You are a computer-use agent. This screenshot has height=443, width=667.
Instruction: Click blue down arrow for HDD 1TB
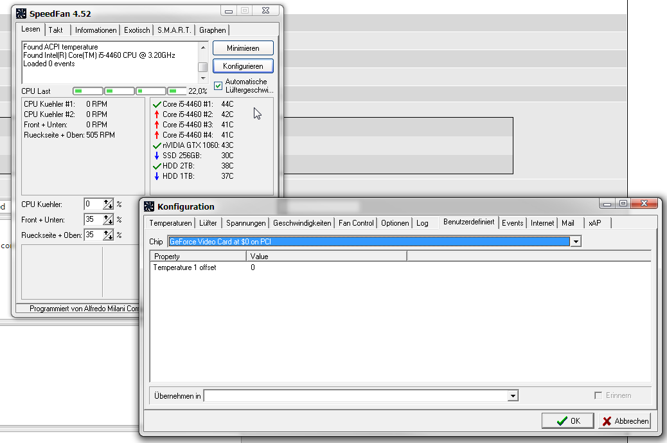coord(157,176)
